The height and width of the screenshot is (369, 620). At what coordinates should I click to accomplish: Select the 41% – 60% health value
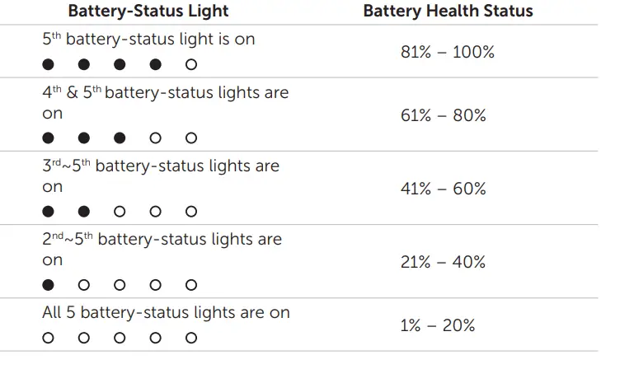[x=444, y=189]
